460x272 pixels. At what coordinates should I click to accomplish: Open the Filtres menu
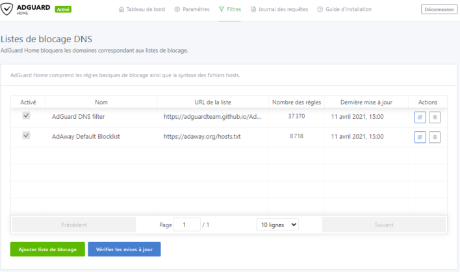coord(230,10)
